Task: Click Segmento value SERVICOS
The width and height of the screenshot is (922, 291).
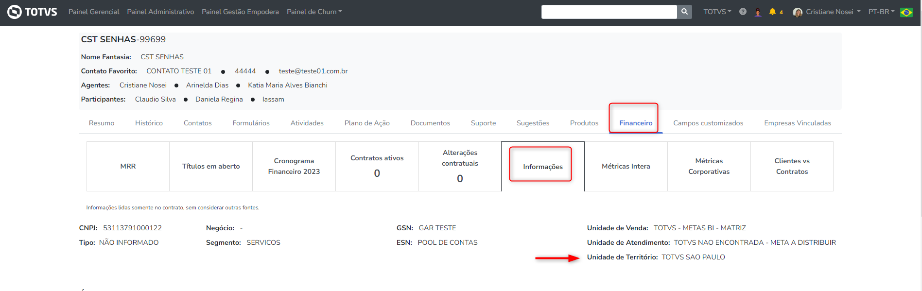Action: (263, 242)
